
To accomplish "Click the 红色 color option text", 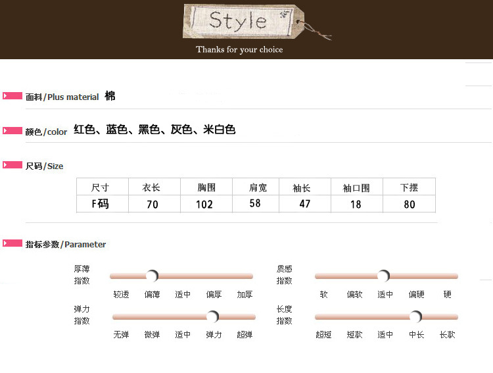I will (85, 130).
